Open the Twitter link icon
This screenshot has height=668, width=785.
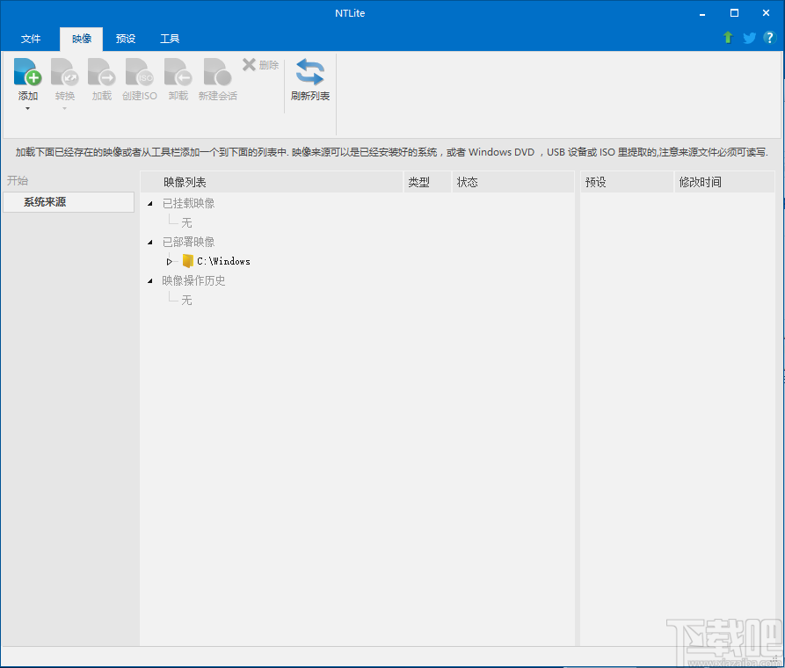pos(748,38)
